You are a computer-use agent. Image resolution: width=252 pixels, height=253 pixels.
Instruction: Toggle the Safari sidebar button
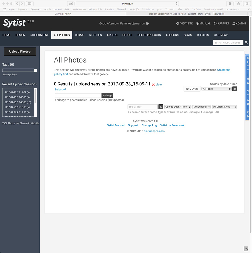click(x=30, y=4)
